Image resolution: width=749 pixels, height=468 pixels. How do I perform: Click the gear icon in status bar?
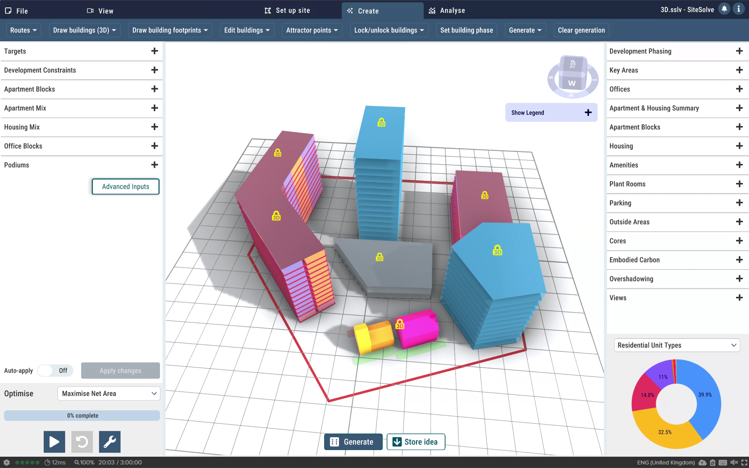pyautogui.click(x=7, y=462)
